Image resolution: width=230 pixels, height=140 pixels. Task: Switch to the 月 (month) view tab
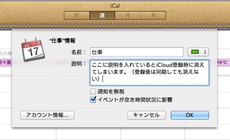click(128, 15)
